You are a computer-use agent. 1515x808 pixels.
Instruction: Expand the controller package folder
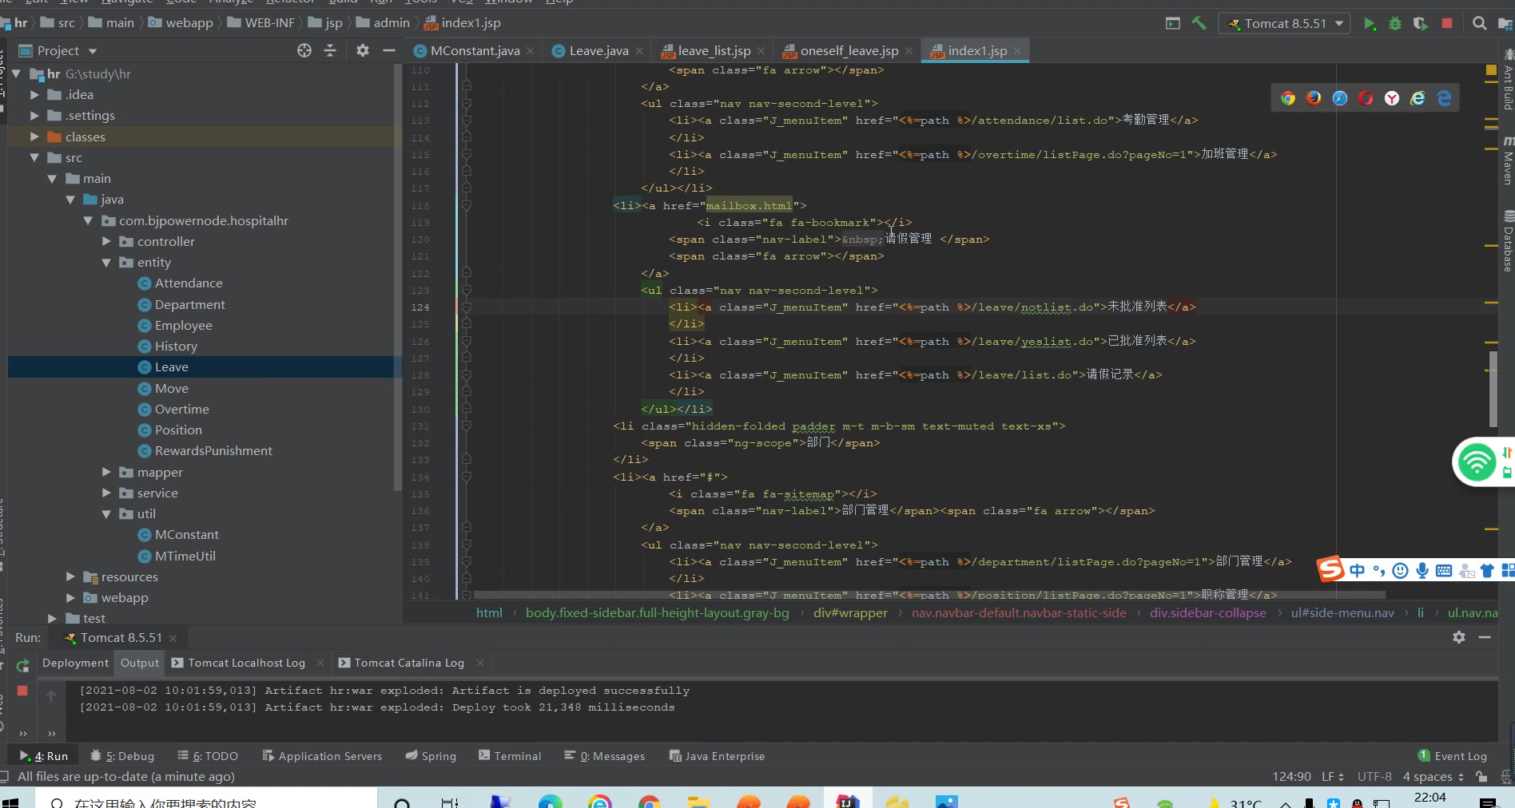tap(106, 242)
